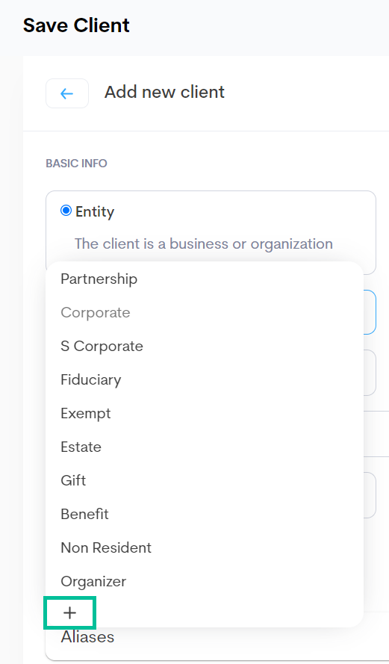Select Organizer from the dropdown
The image size is (389, 664).
tap(205, 581)
